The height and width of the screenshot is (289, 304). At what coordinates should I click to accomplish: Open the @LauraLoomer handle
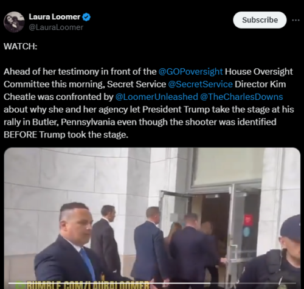tap(56, 27)
